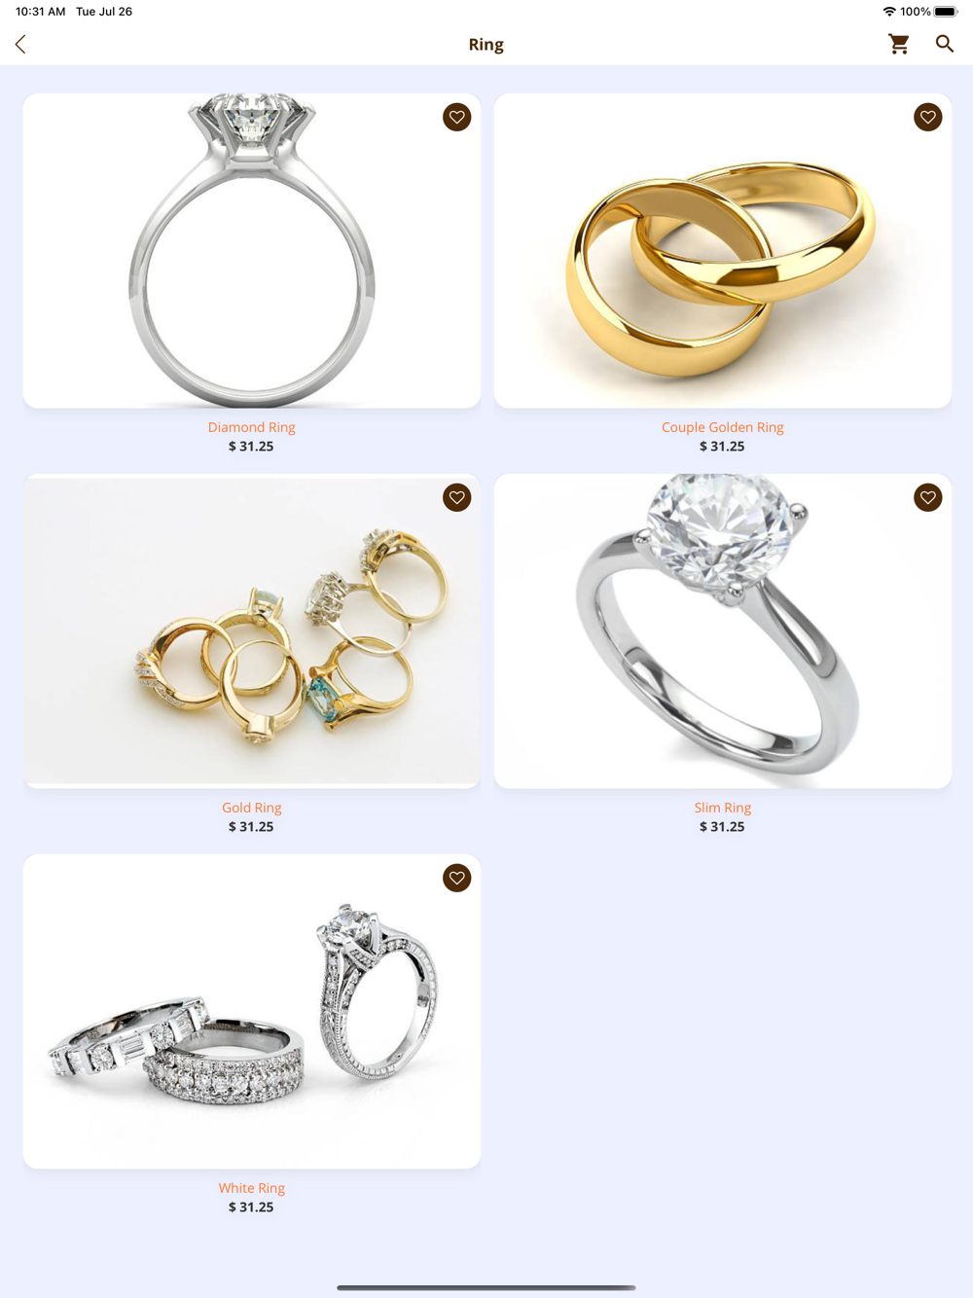The width and height of the screenshot is (973, 1298).
Task: Open the Diamond Ring product image
Action: [x=252, y=251]
